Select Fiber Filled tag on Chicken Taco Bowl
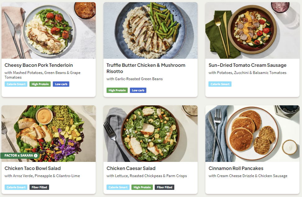Viewport: 302px width, 197px height. 39,187
